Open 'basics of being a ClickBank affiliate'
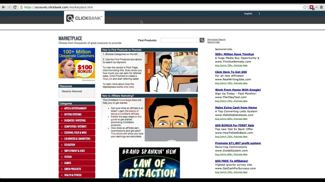The height and width of the screenshot is (182, 325). [125, 112]
